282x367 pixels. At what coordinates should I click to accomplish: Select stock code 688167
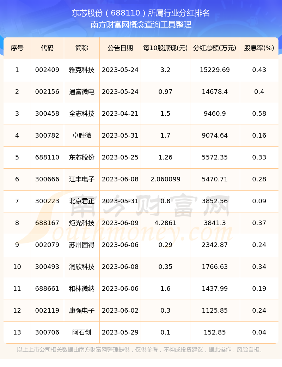pyautogui.click(x=47, y=223)
